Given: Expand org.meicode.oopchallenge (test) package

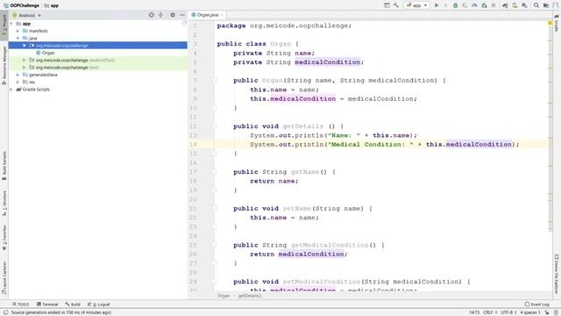Looking at the screenshot, I should coord(25,68).
